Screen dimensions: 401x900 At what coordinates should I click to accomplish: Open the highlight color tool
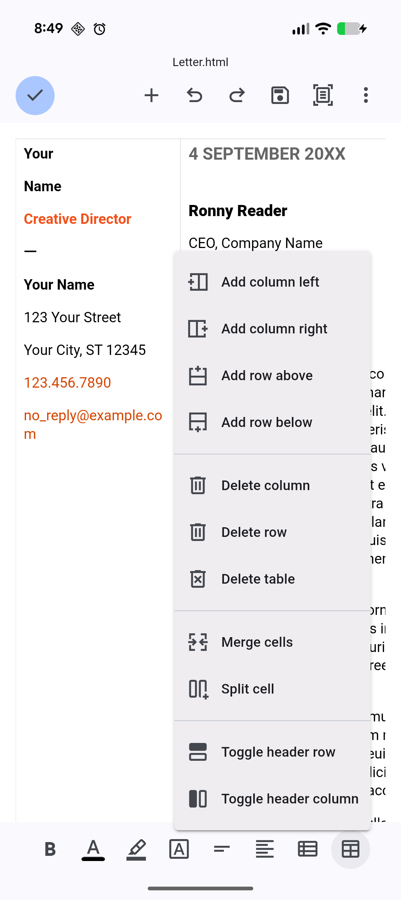click(x=136, y=849)
